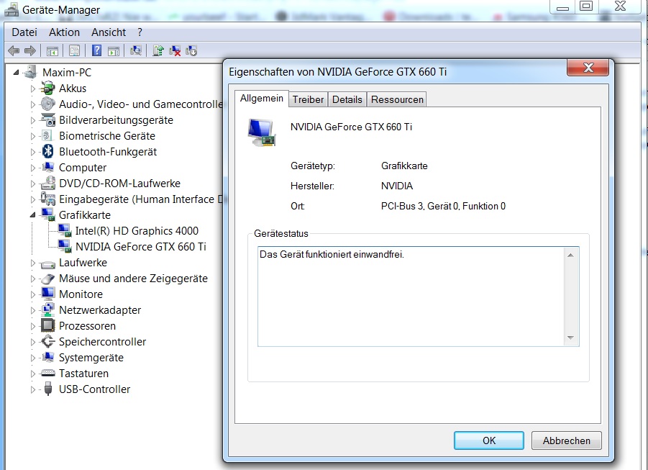Click the Update driver software icon
The width and height of the screenshot is (648, 470).
point(158,50)
